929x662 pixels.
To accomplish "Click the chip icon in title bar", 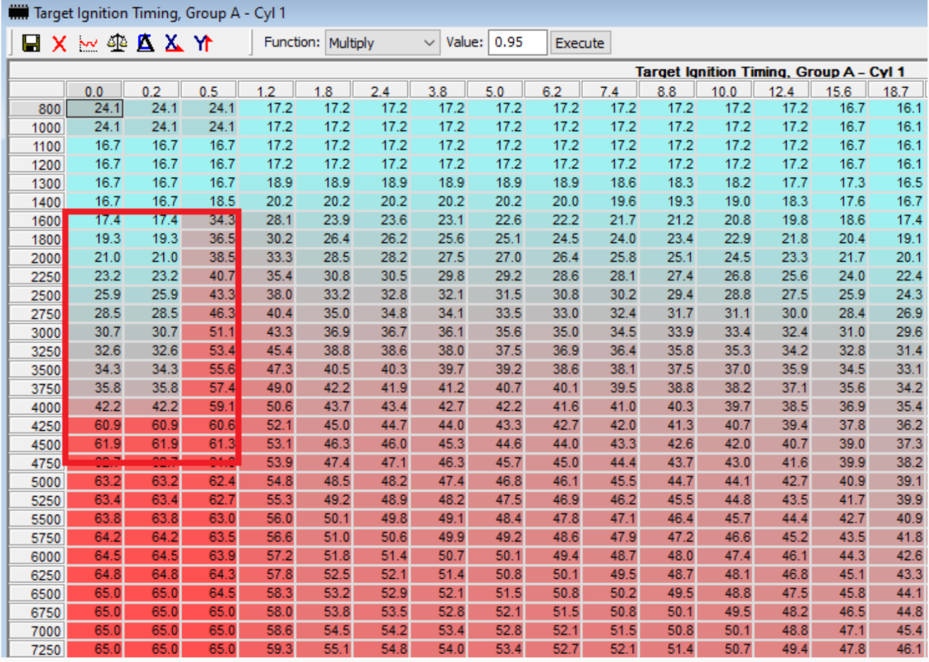I will pos(18,13).
